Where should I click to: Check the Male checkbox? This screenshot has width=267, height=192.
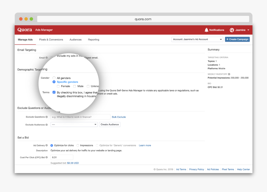click(75, 87)
